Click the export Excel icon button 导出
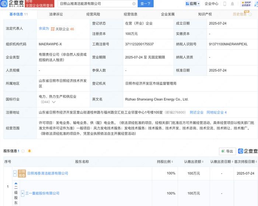The width and height of the screenshot is (258, 206). tap(227, 151)
